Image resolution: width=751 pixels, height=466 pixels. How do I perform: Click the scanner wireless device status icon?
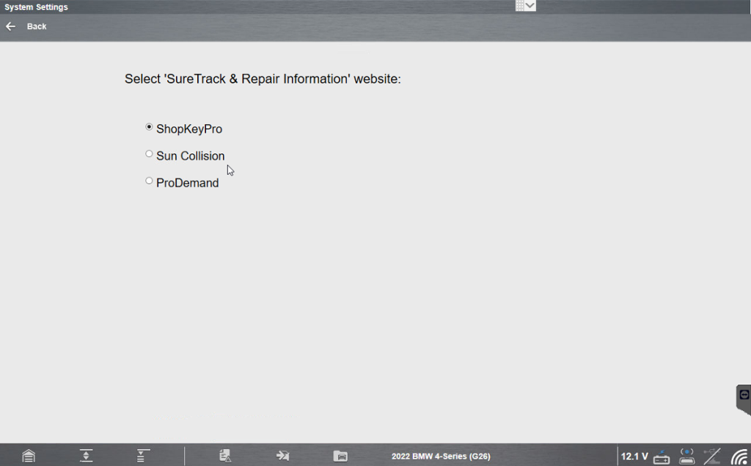point(686,456)
